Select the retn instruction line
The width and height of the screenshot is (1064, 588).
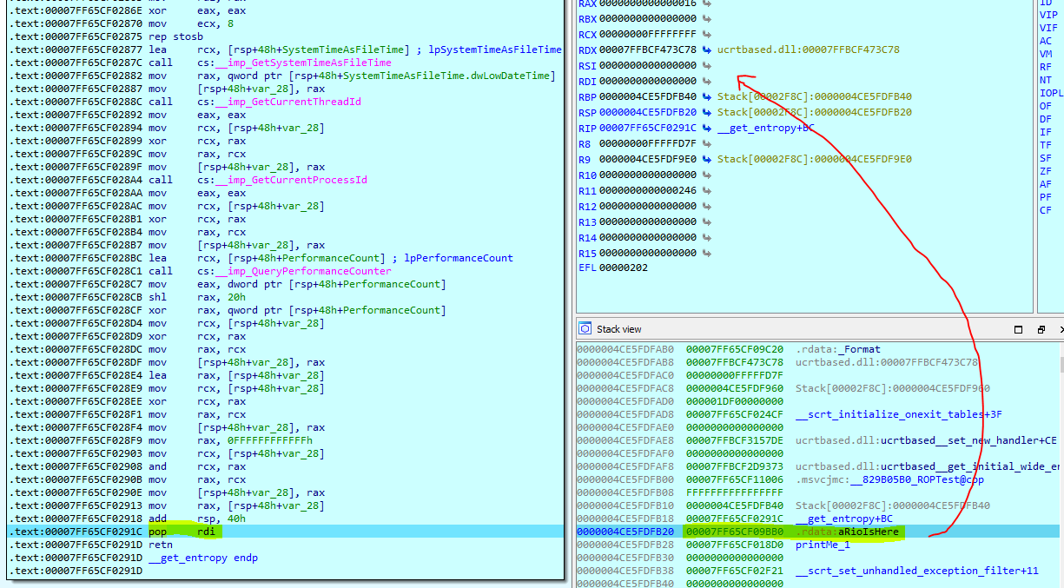(x=158, y=545)
